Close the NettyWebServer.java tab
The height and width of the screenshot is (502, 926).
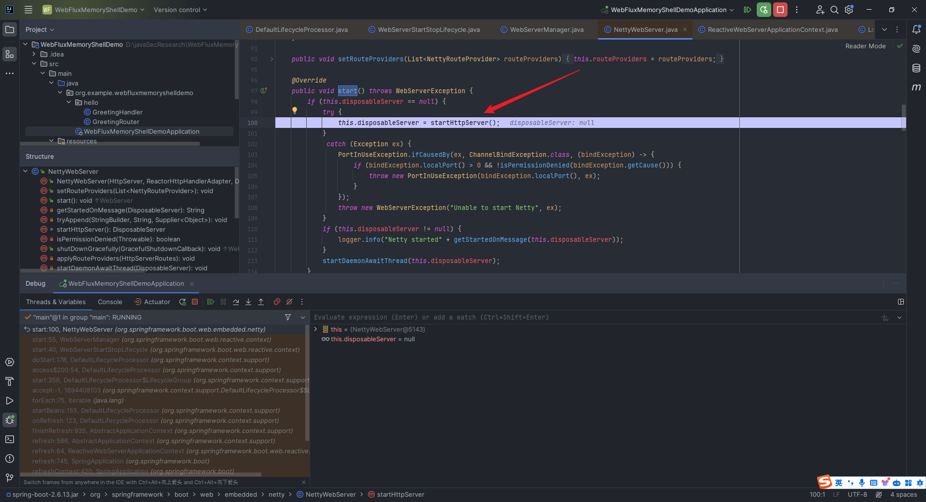click(685, 29)
